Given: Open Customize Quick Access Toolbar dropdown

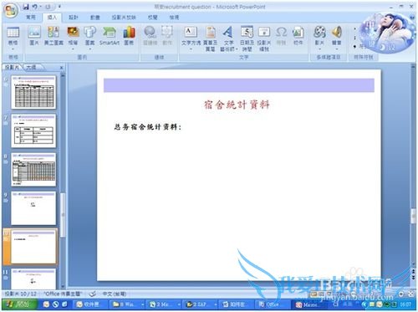Looking at the screenshot, I should pyautogui.click(x=59, y=7).
